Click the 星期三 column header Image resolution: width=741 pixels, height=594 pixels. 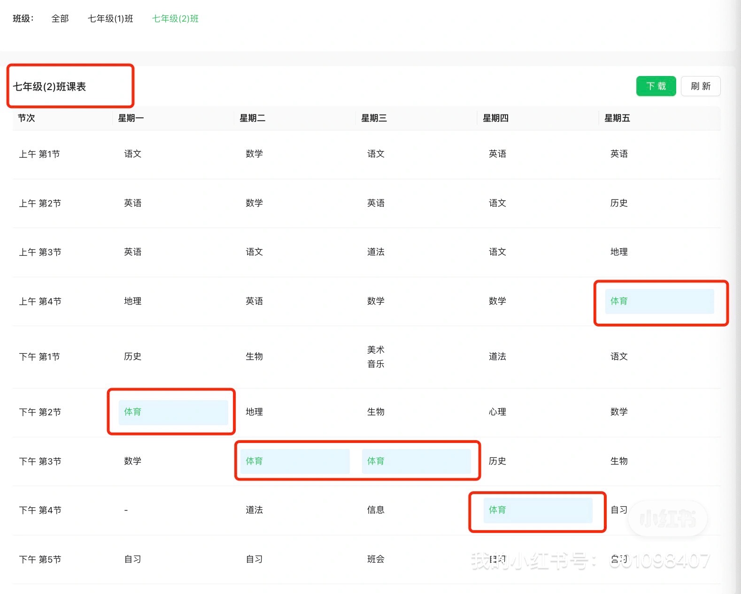coord(374,118)
